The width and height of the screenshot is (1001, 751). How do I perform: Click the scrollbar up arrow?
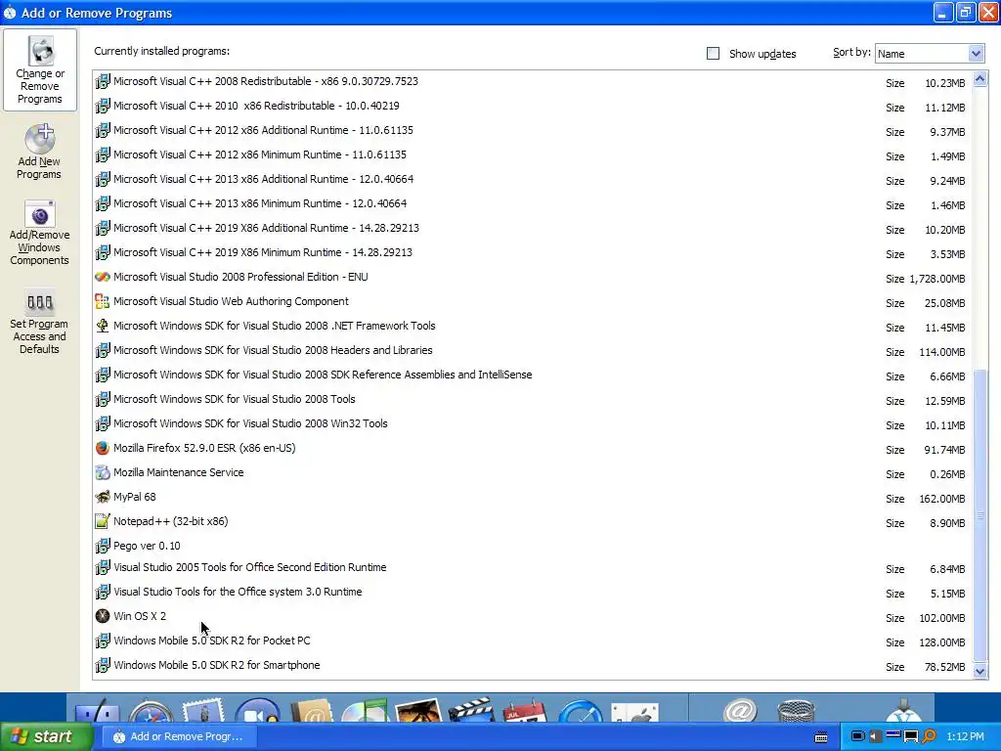pos(979,79)
